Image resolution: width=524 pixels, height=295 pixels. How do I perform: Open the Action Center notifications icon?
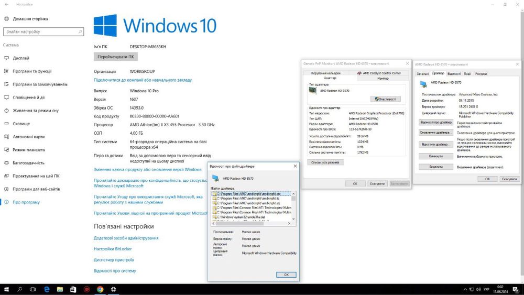516,289
